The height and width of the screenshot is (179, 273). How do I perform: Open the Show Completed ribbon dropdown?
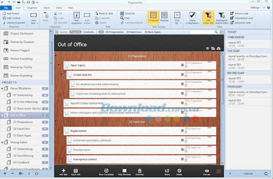coord(192,18)
